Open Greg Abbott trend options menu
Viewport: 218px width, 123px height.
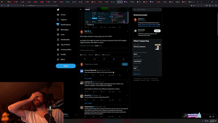coord(160,60)
